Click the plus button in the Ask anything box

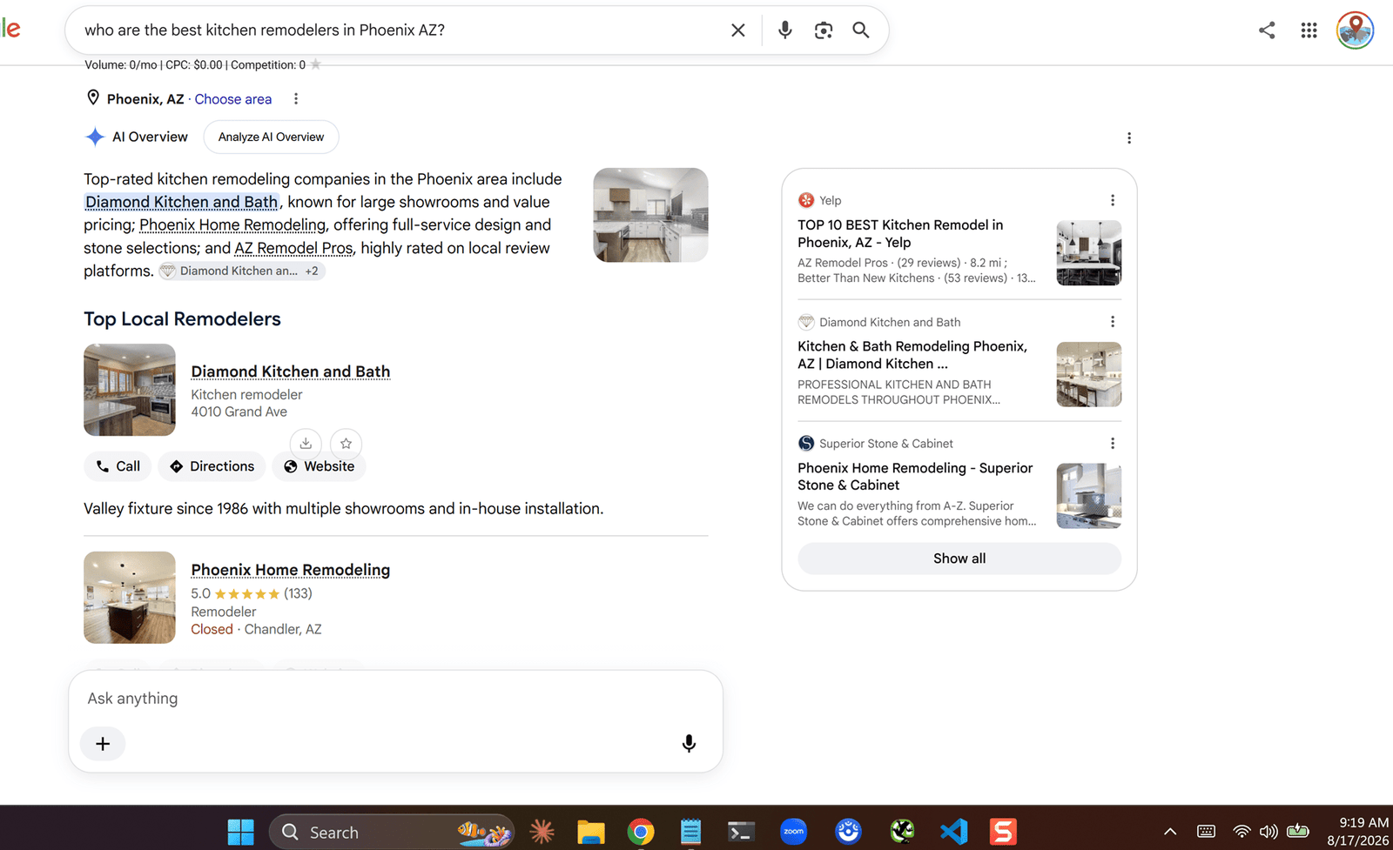(x=103, y=744)
